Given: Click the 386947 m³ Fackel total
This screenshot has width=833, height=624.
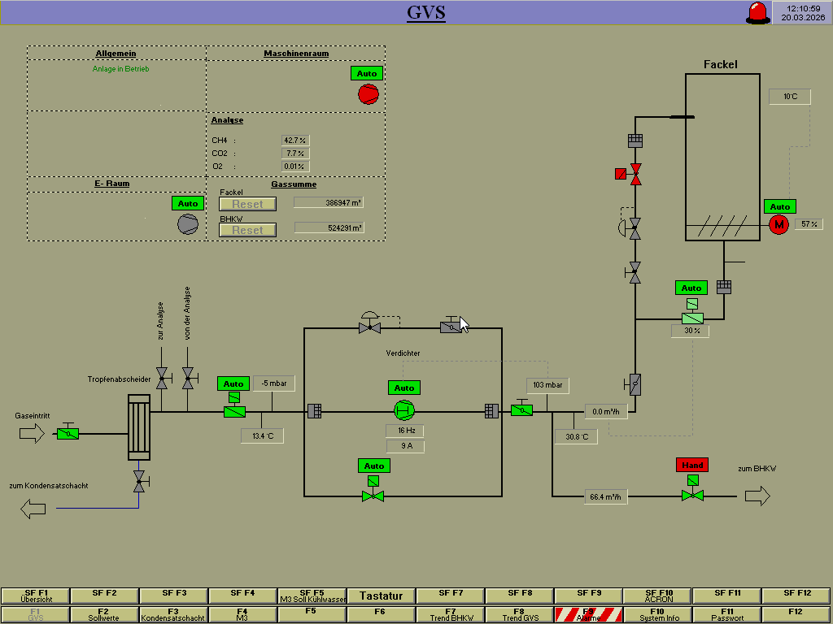Looking at the screenshot, I should coord(329,202).
